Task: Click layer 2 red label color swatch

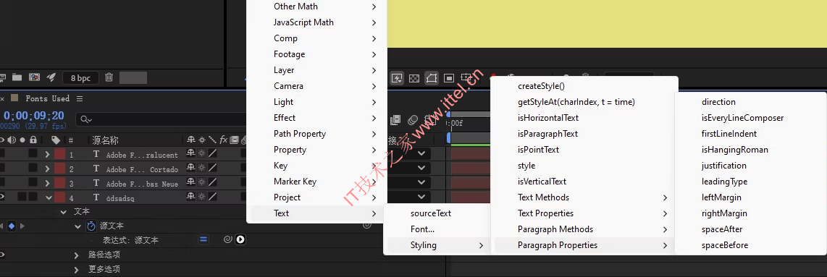Action: [59, 169]
